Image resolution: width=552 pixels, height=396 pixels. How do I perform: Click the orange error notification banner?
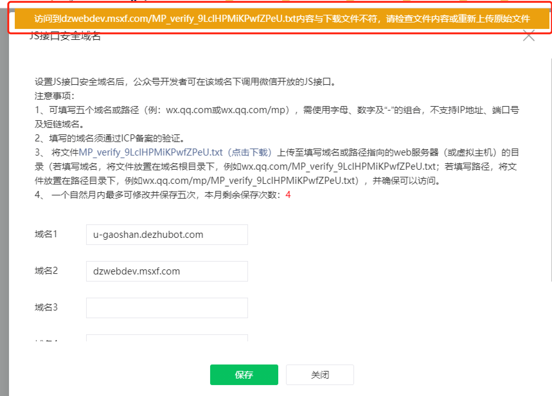pos(281,19)
